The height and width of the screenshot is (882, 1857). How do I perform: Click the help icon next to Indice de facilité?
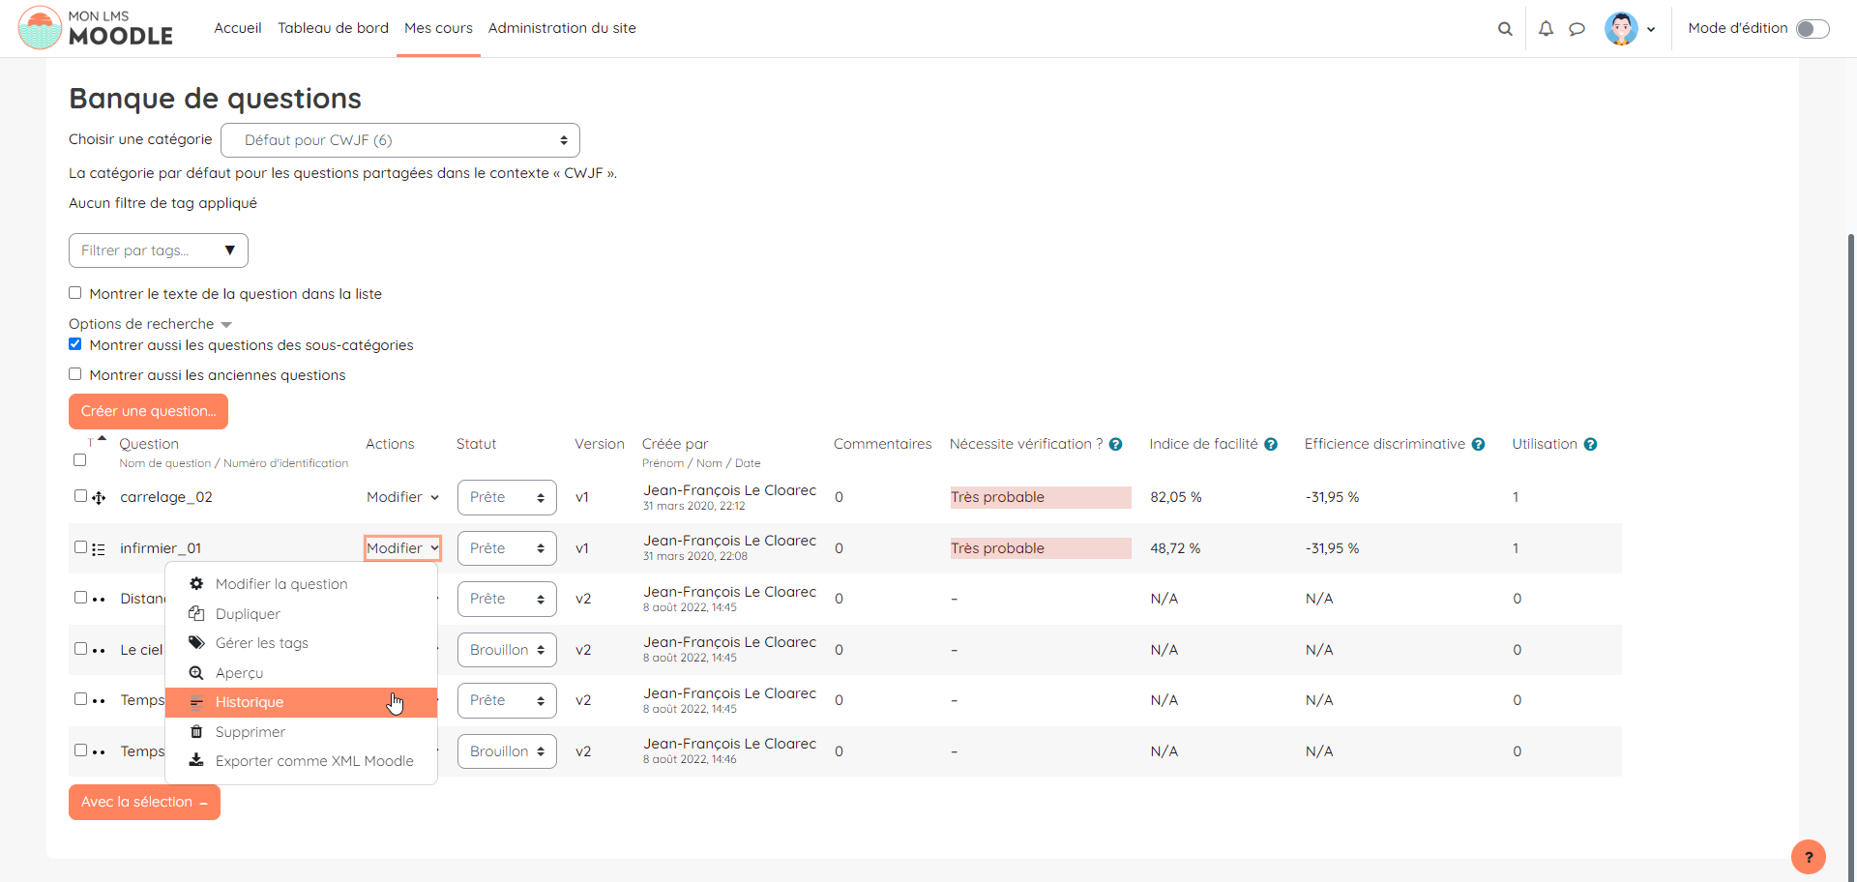tap(1271, 445)
